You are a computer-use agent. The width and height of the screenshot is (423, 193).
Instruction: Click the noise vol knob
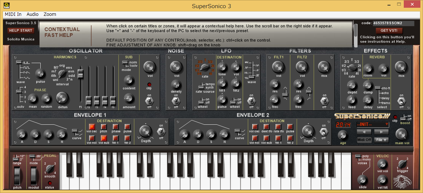[176, 67]
